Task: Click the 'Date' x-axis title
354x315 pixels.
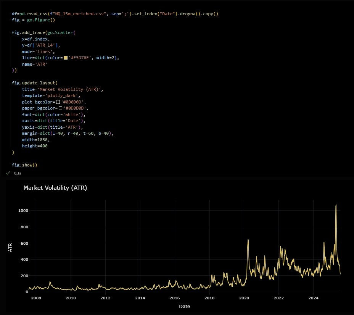Action: [x=185, y=307]
